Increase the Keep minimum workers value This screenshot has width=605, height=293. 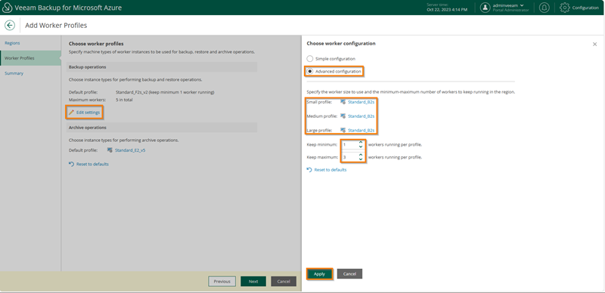coord(361,143)
